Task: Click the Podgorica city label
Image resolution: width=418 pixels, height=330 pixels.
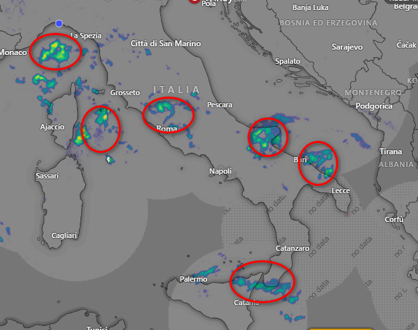Action: (x=374, y=106)
